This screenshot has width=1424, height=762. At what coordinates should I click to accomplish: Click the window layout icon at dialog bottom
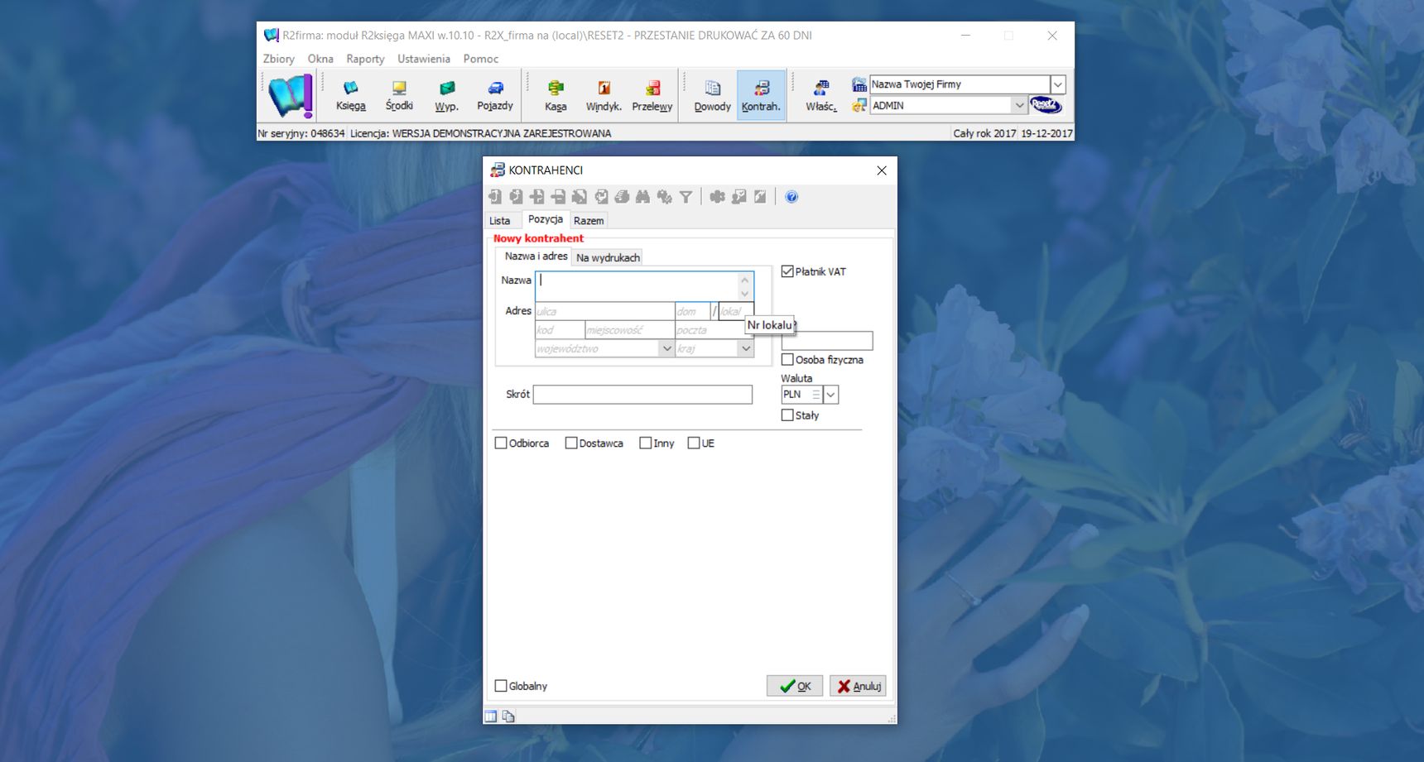(x=491, y=716)
